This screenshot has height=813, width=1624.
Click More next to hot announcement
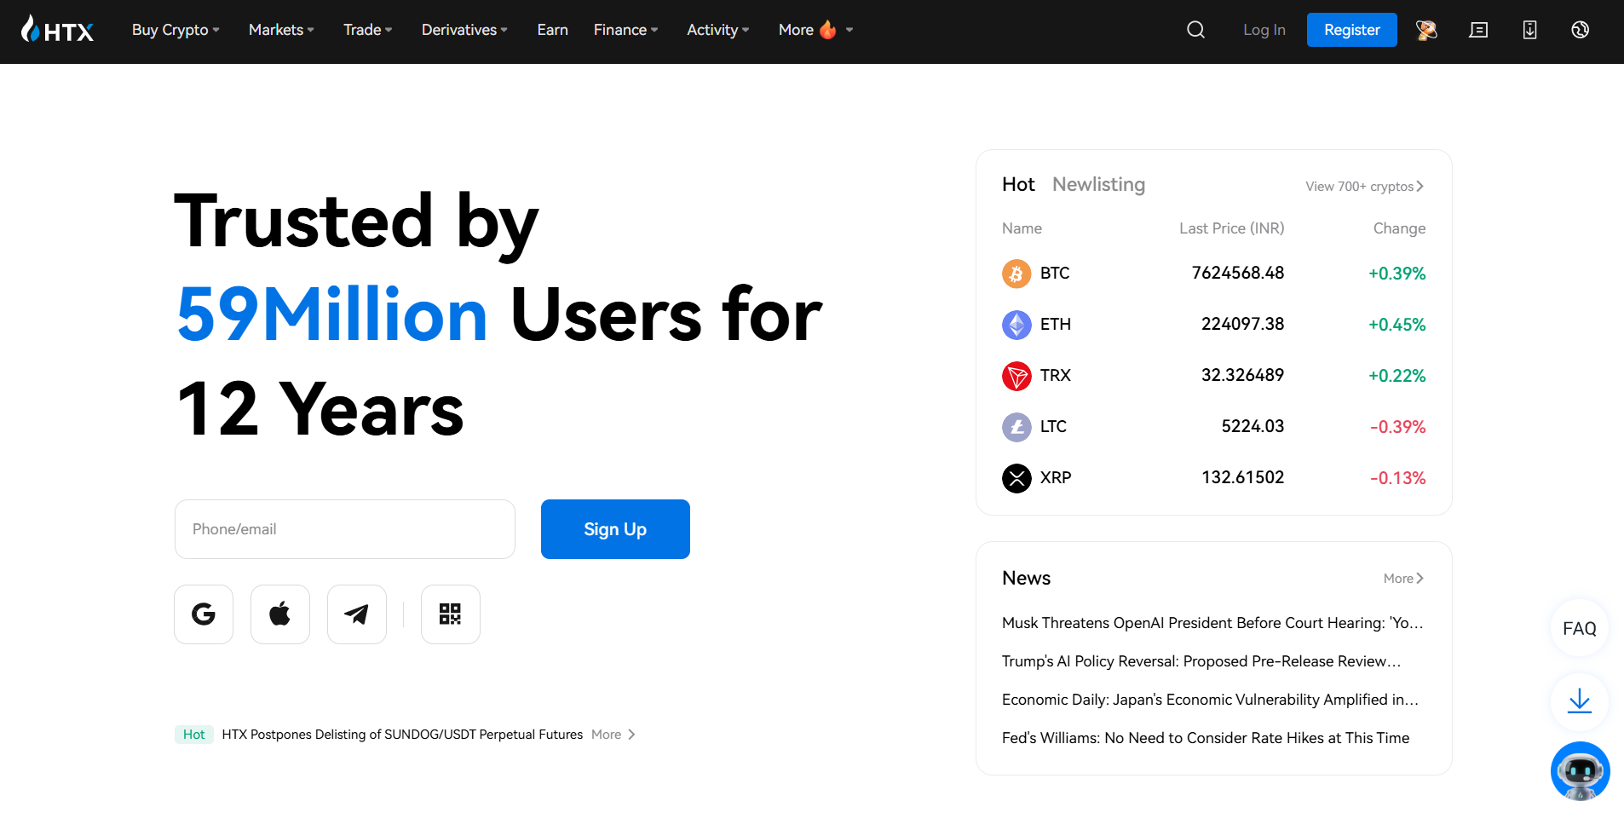(613, 735)
